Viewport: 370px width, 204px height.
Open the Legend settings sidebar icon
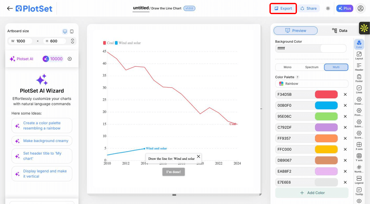pyautogui.click(x=359, y=180)
